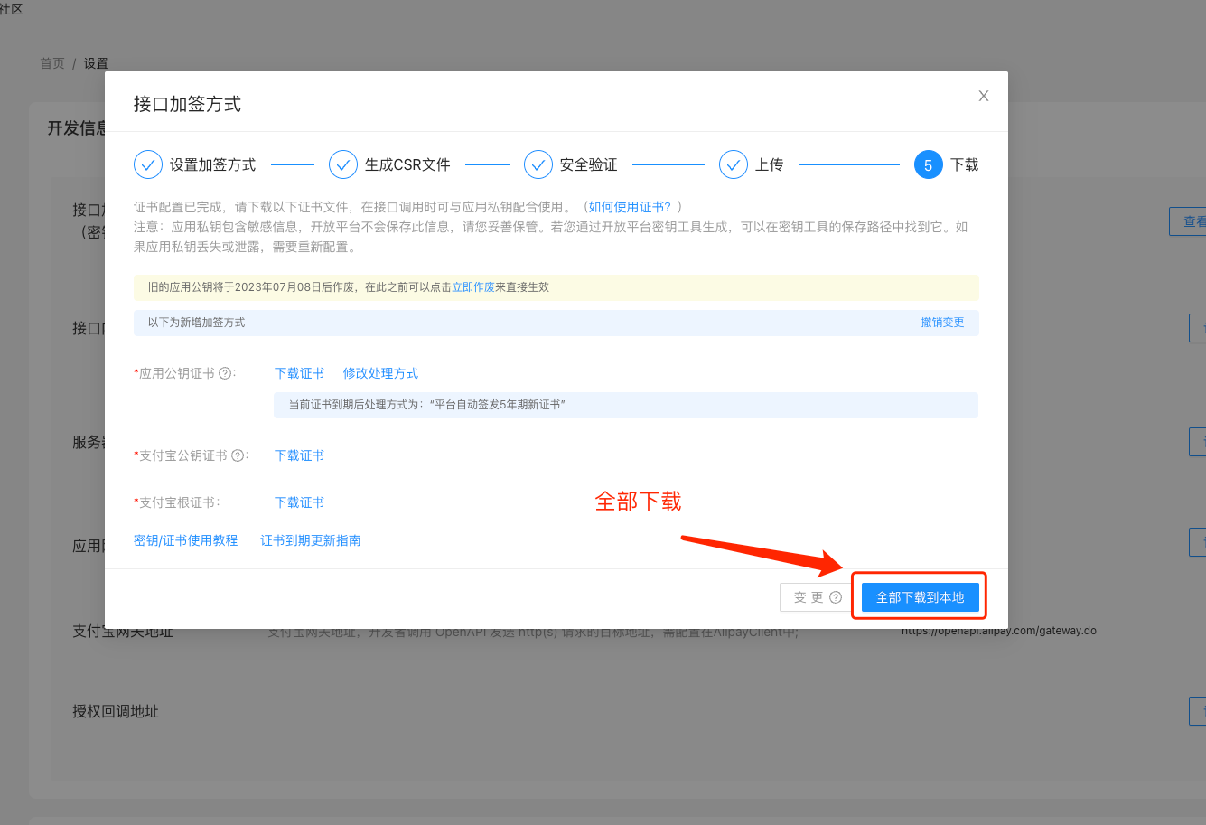Viewport: 1206px width, 825px height.
Task: Click 撤销变更 to revoke change
Action: (x=942, y=323)
